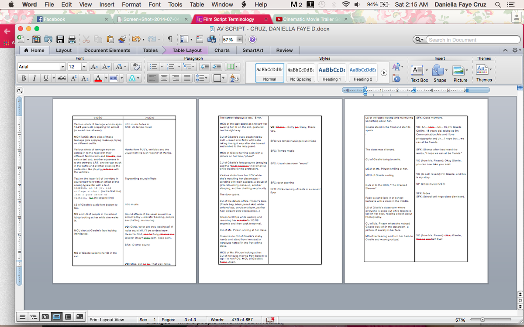Open the SmartArt ribbon tab
Screen dimensions: 524x327
point(253,50)
